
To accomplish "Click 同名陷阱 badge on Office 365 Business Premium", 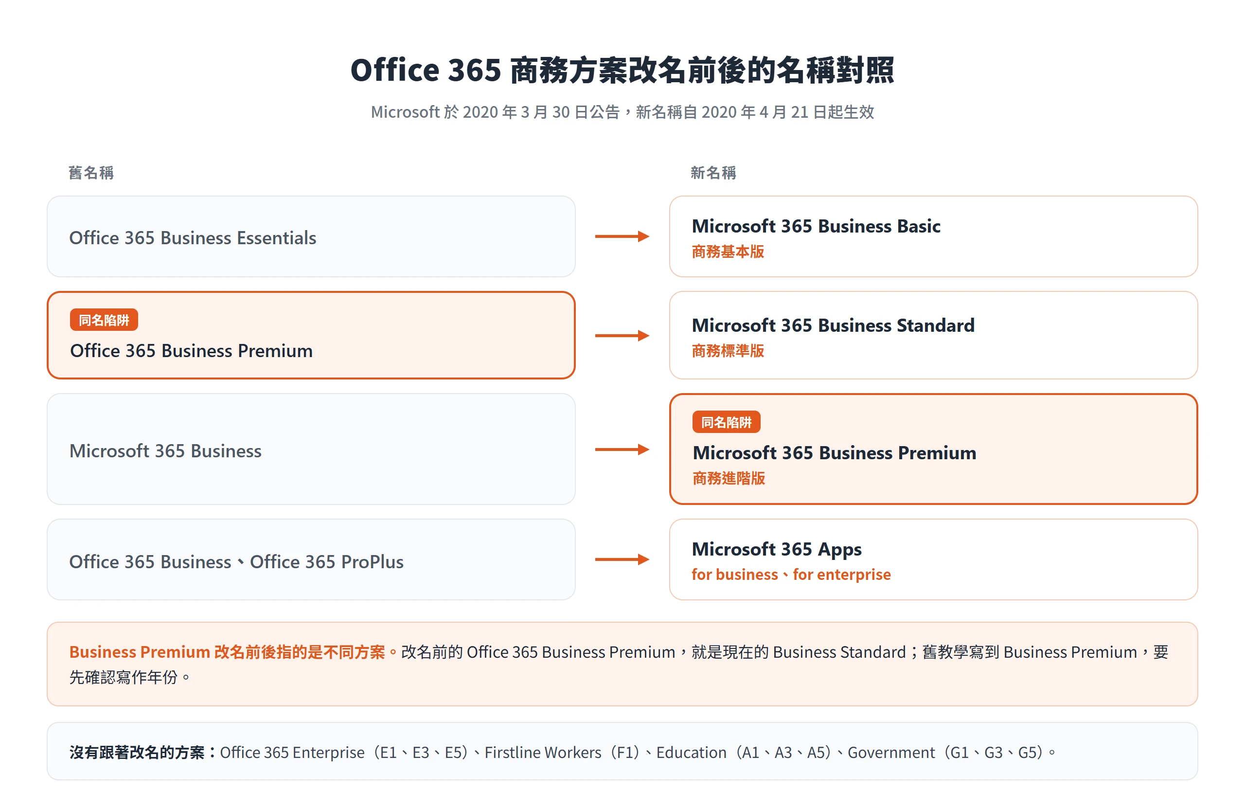I will tap(104, 320).
